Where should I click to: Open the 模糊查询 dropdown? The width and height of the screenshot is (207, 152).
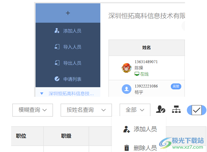(x=33, y=110)
